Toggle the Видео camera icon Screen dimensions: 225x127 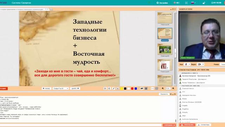pyautogui.click(x=199, y=64)
